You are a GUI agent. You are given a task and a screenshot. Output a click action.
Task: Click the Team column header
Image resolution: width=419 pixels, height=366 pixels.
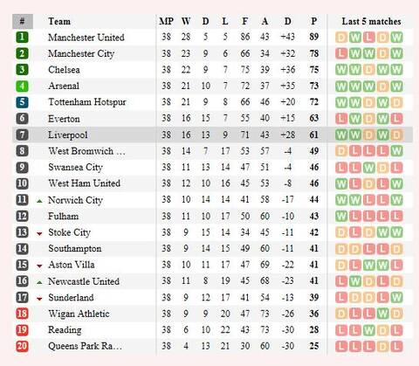click(x=59, y=21)
